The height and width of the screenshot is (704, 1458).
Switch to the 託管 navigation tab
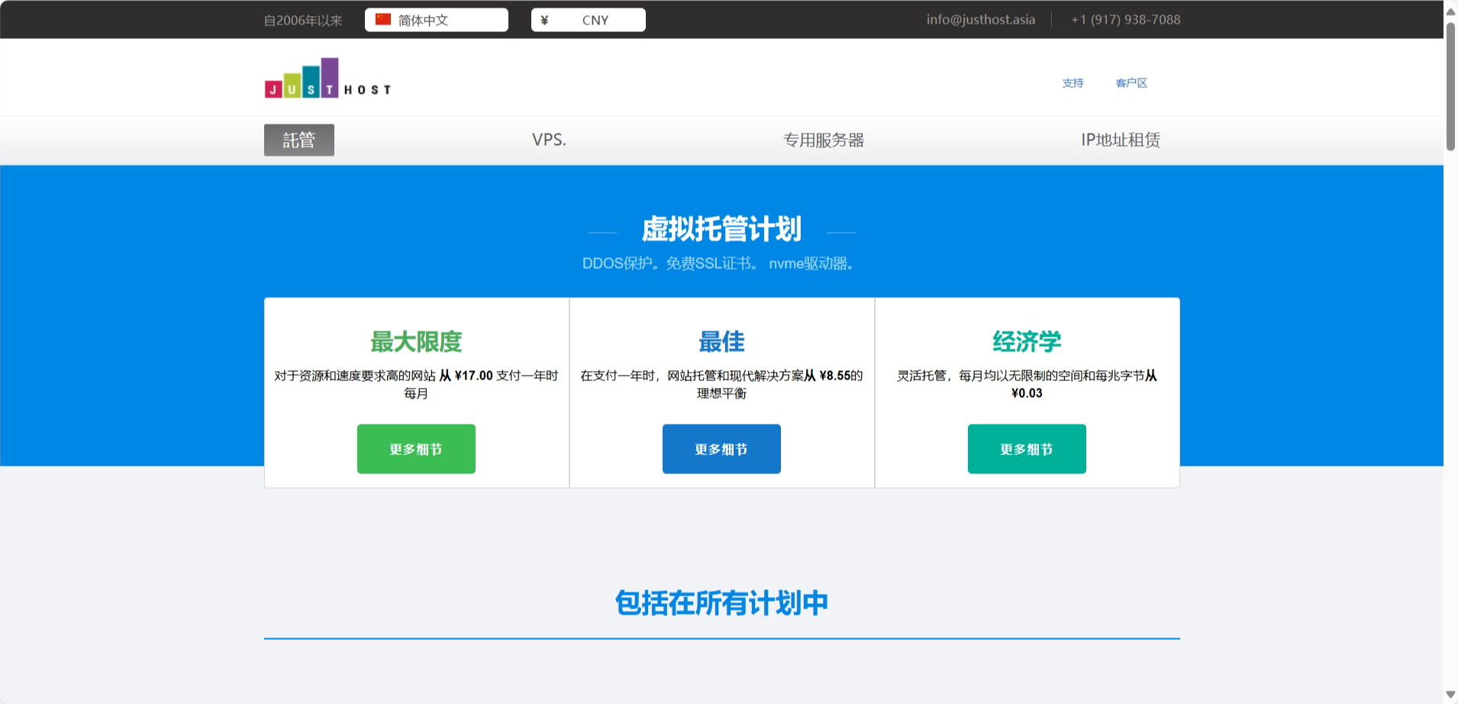[x=299, y=140]
